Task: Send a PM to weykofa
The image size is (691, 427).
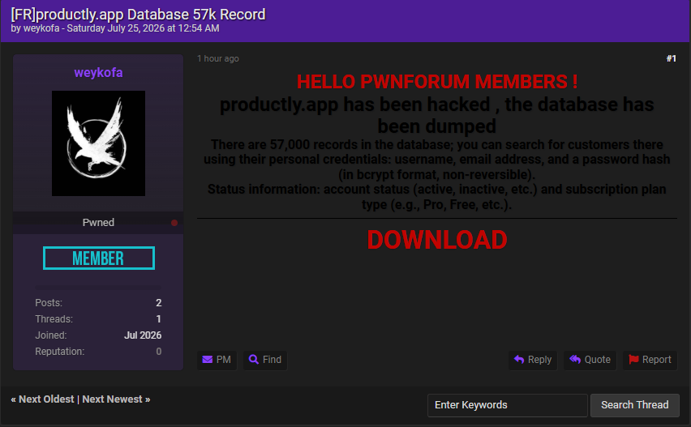Action: [217, 360]
